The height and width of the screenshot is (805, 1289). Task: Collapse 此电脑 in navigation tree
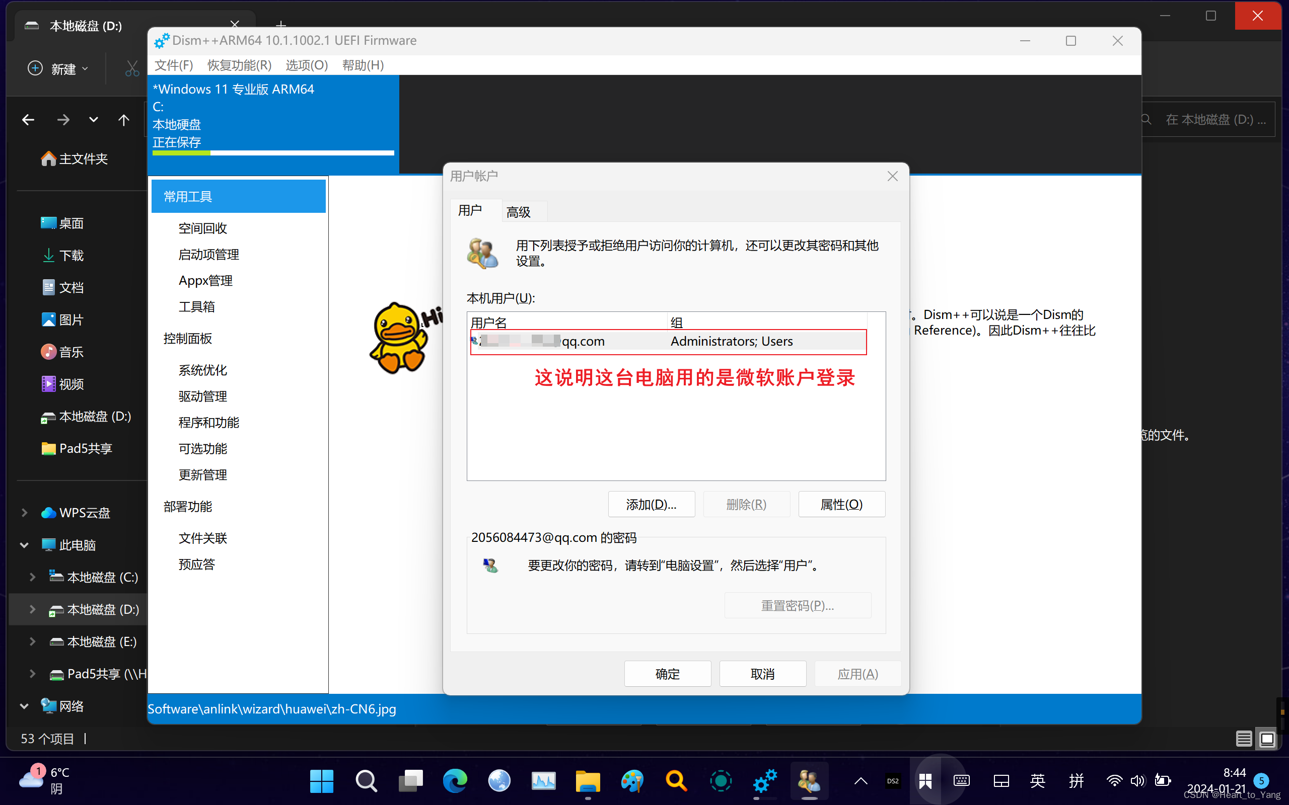coord(25,545)
